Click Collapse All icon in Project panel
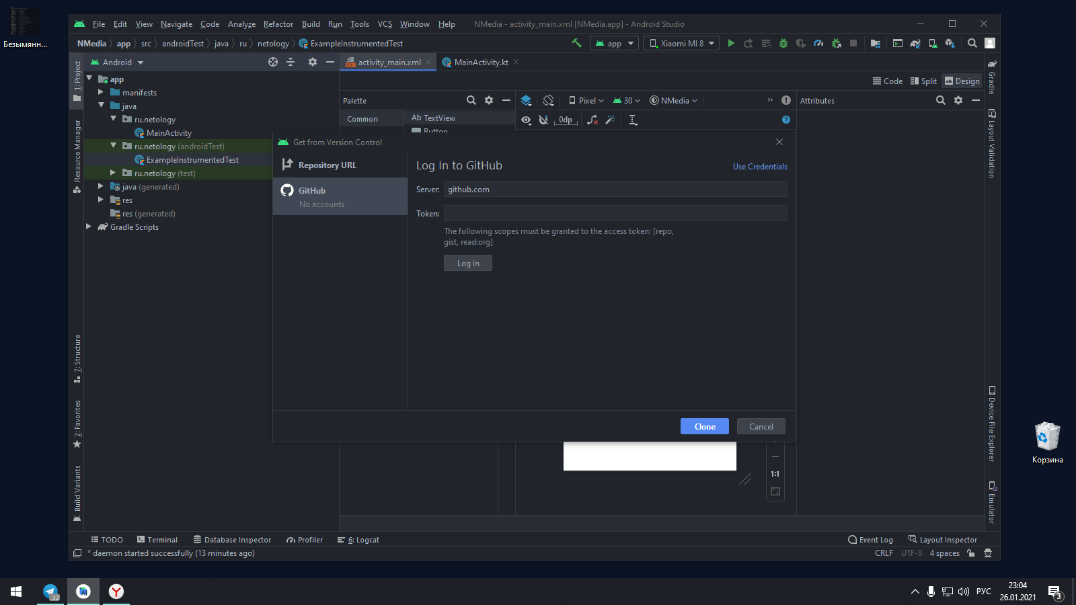The width and height of the screenshot is (1076, 605). [x=291, y=62]
